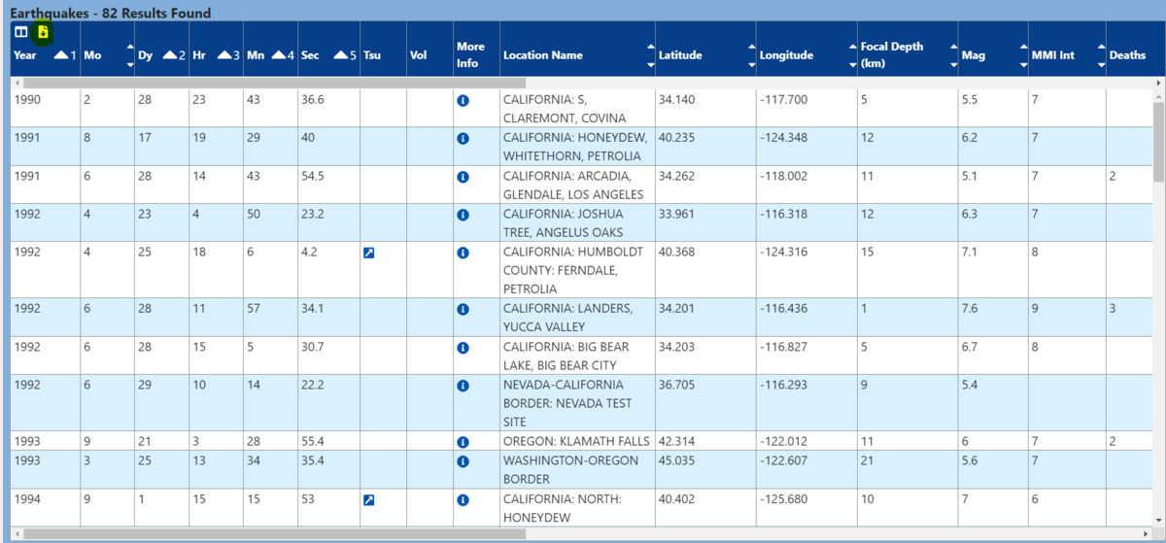View info for Nevada Test Site earthquake

pyautogui.click(x=463, y=386)
